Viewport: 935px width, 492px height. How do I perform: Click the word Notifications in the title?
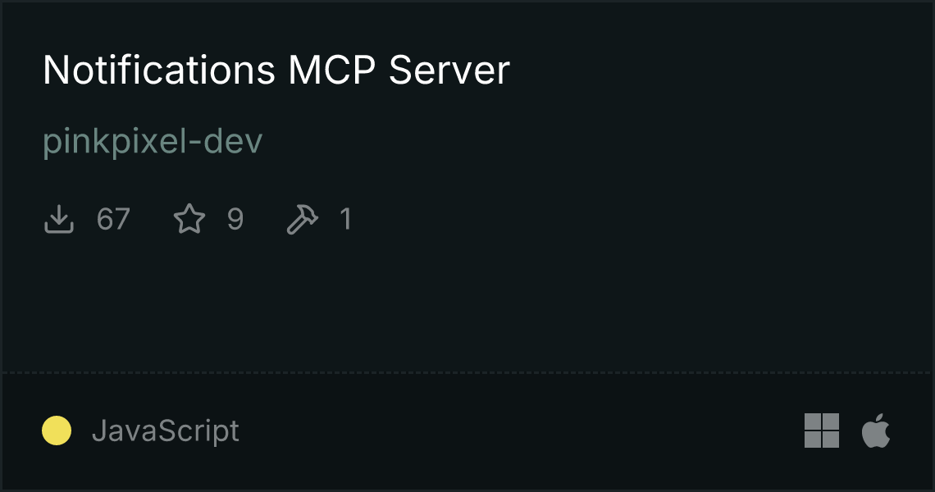pos(158,70)
